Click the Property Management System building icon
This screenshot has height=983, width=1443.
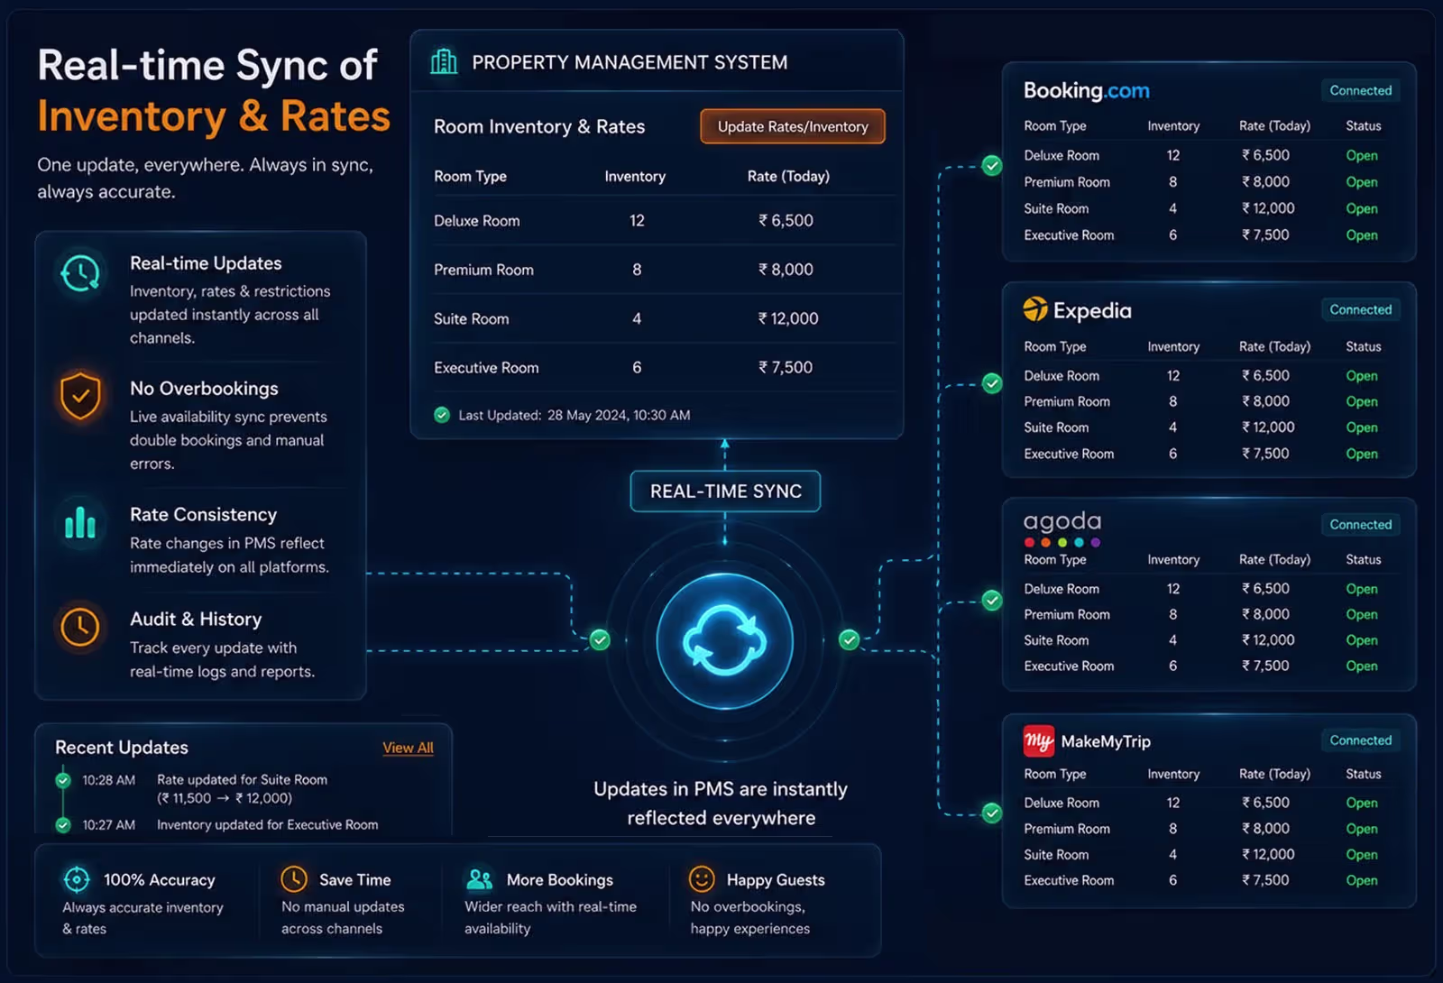coord(444,62)
